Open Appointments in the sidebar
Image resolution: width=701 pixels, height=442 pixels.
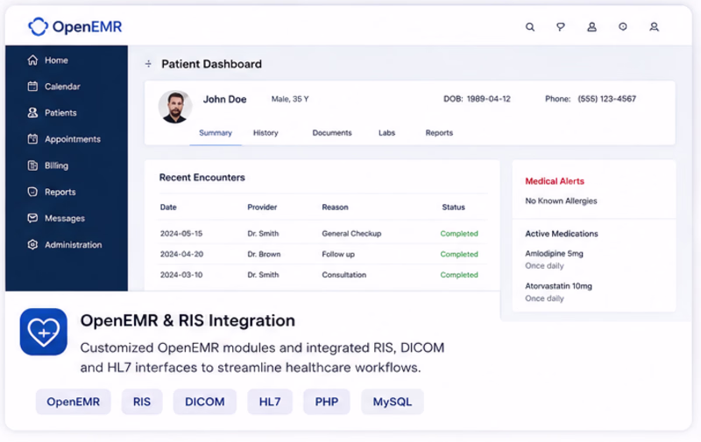(73, 139)
